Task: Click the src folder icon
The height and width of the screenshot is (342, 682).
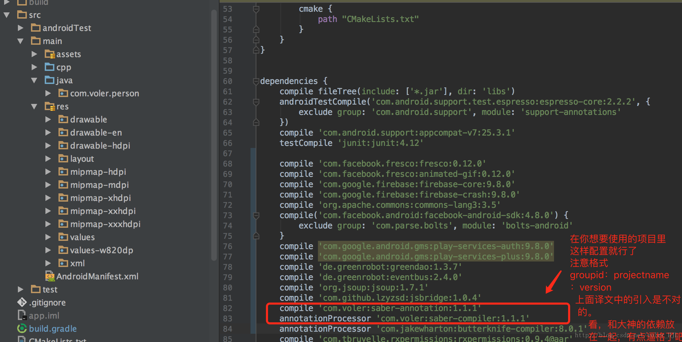Action: tap(22, 14)
